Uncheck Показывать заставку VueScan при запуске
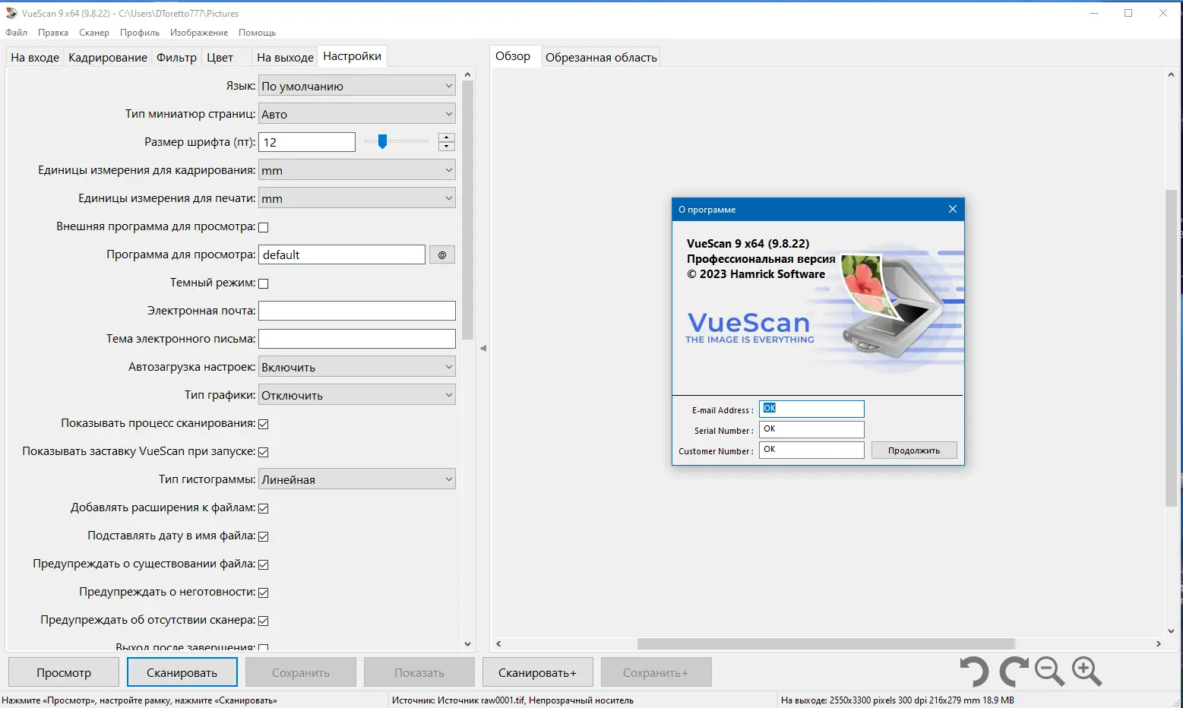Screen dimensions: 1183x708 pyautogui.click(x=264, y=452)
